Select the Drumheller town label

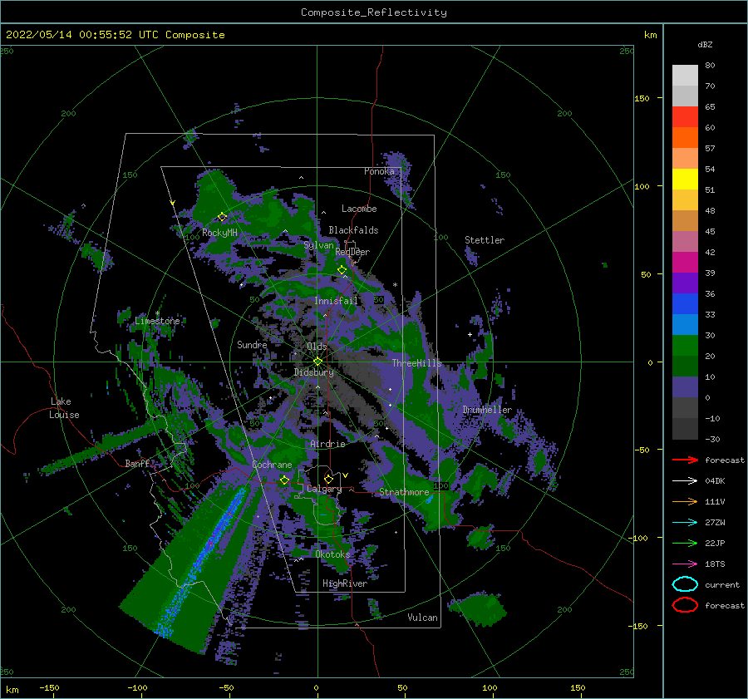(487, 410)
